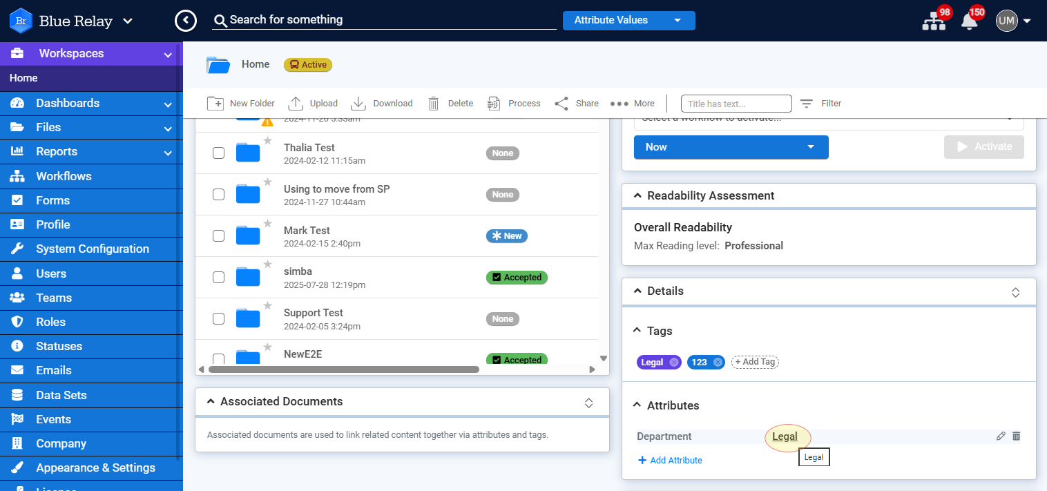Click the Upload toolbar icon
This screenshot has height=491, width=1047.
tap(296, 104)
